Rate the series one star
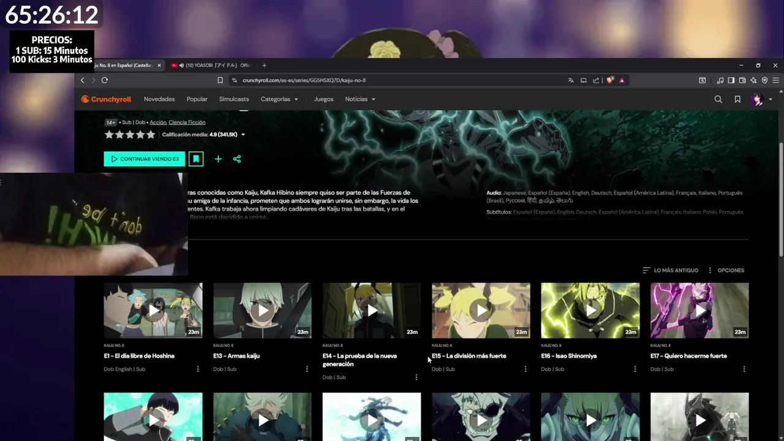Image resolution: width=784 pixels, height=441 pixels. tap(109, 135)
